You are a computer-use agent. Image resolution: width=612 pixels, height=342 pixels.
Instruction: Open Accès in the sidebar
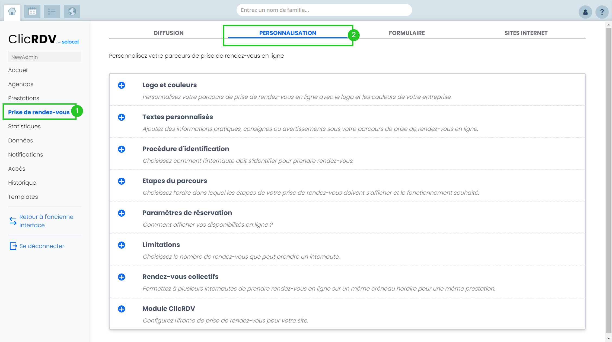17,169
